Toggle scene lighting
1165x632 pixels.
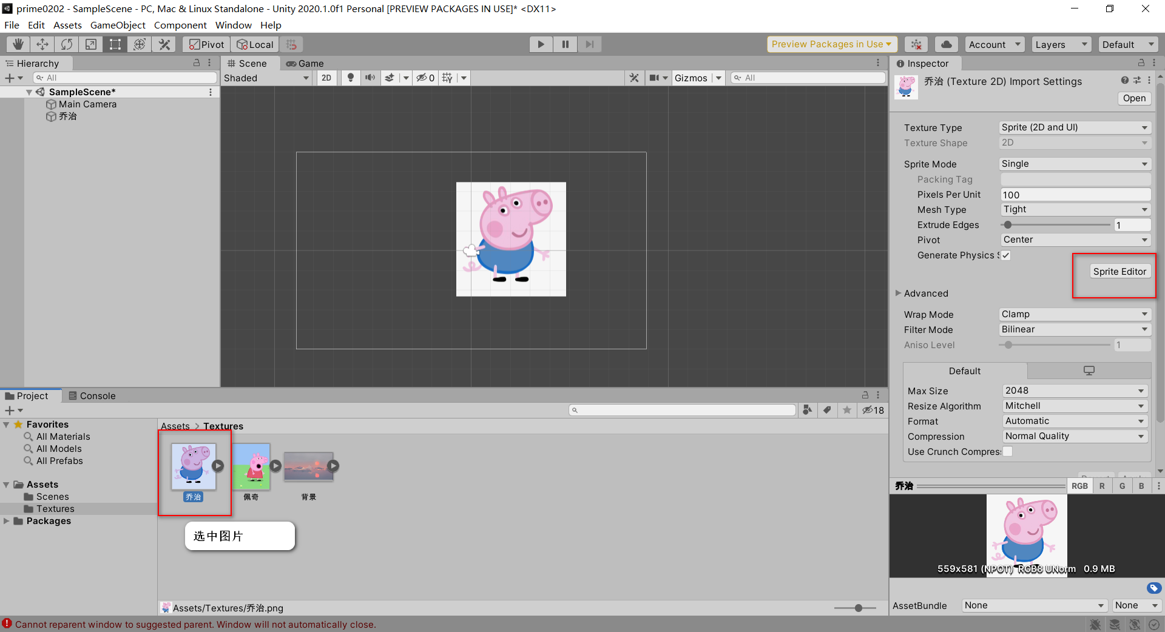350,78
